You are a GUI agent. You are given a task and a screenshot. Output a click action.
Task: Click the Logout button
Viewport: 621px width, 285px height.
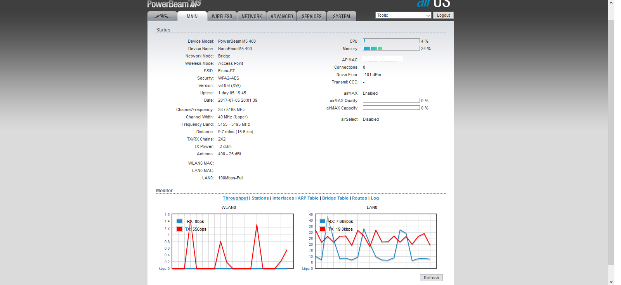click(x=443, y=16)
